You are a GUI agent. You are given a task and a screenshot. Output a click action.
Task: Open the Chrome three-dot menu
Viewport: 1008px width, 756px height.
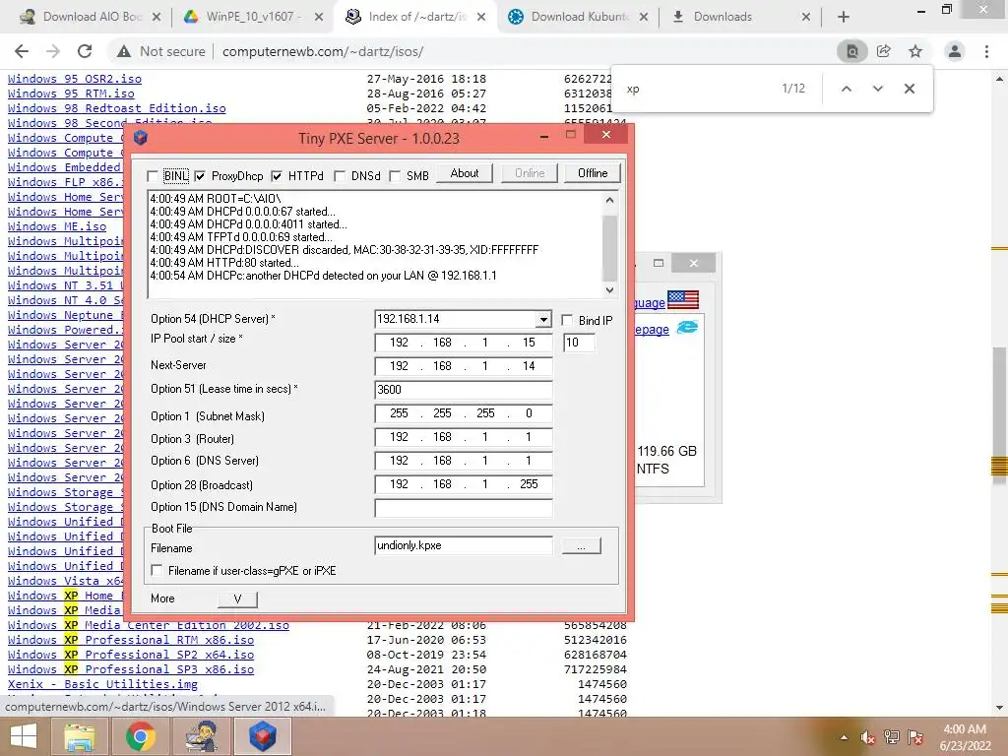click(986, 51)
